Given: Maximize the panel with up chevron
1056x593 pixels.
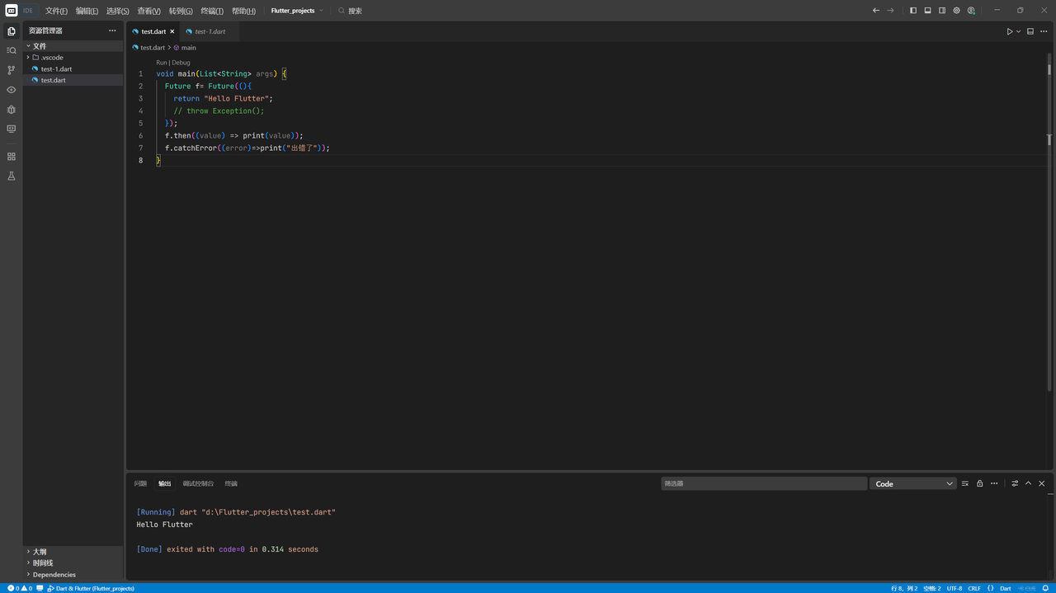Looking at the screenshot, I should tap(1028, 483).
